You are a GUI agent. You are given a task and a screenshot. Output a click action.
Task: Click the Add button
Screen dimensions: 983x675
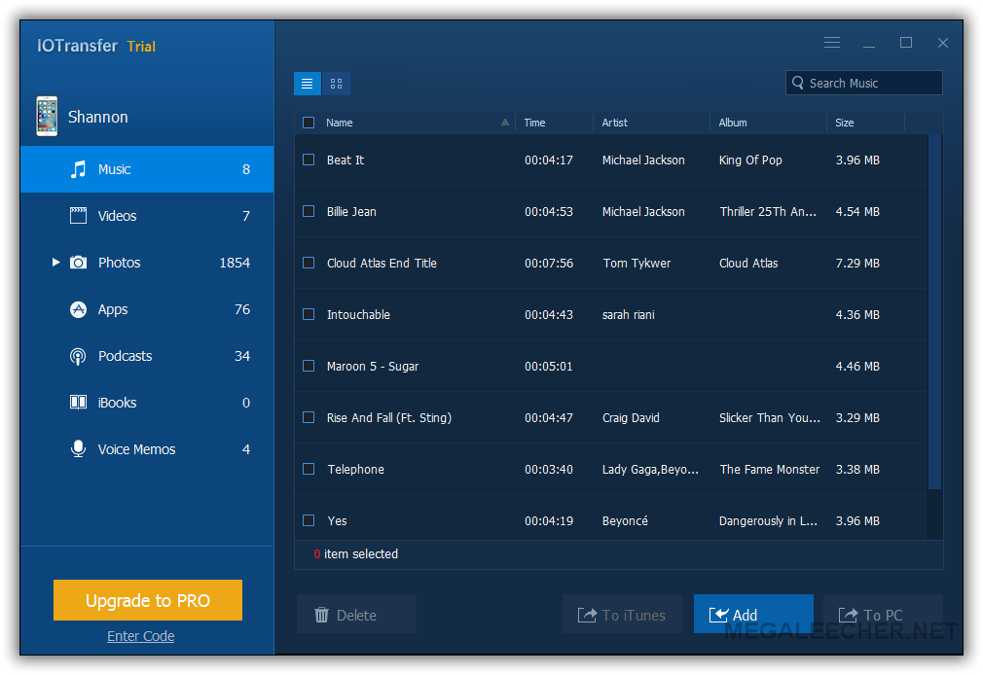(x=753, y=614)
